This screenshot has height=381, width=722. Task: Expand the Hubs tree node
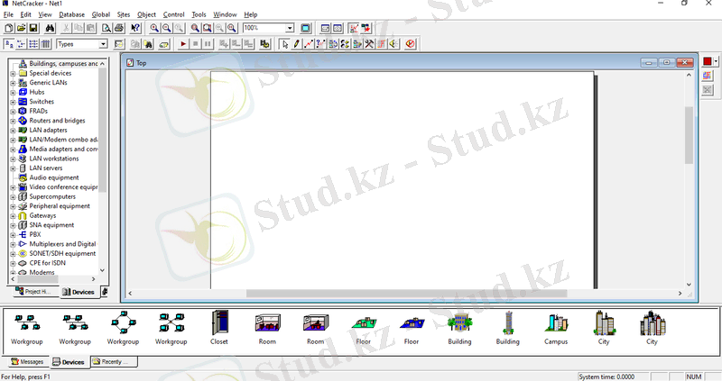(13, 93)
